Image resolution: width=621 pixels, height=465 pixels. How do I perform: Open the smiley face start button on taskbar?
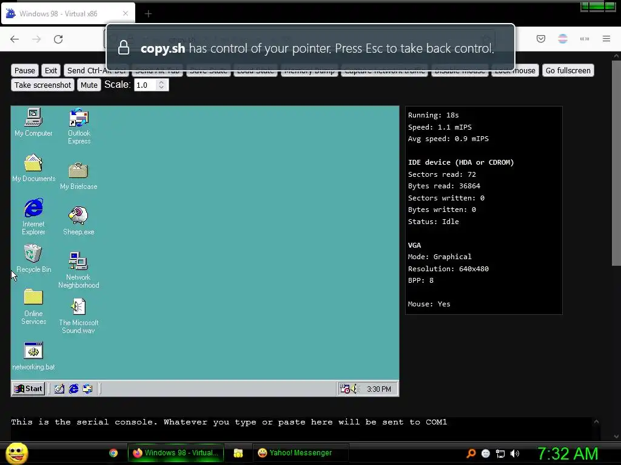pyautogui.click(x=16, y=453)
